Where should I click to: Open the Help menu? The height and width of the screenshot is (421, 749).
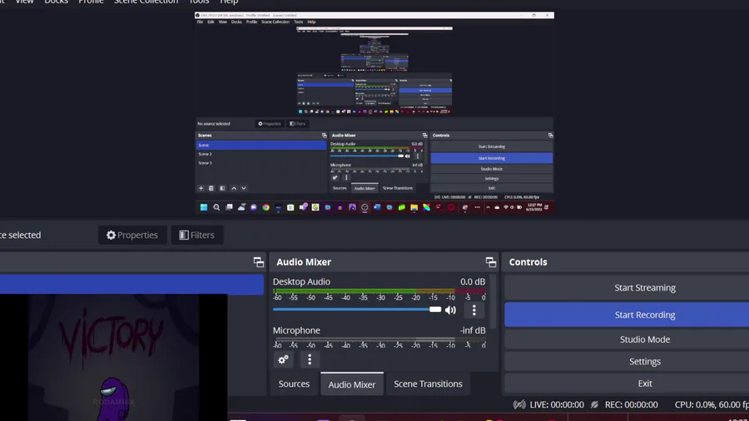pos(229,2)
